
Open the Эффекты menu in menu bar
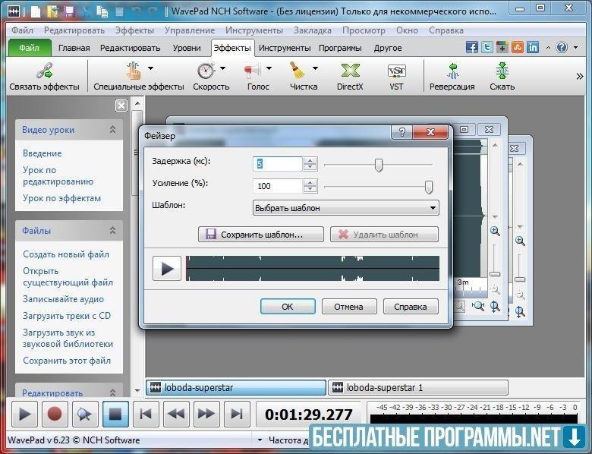click(x=134, y=30)
